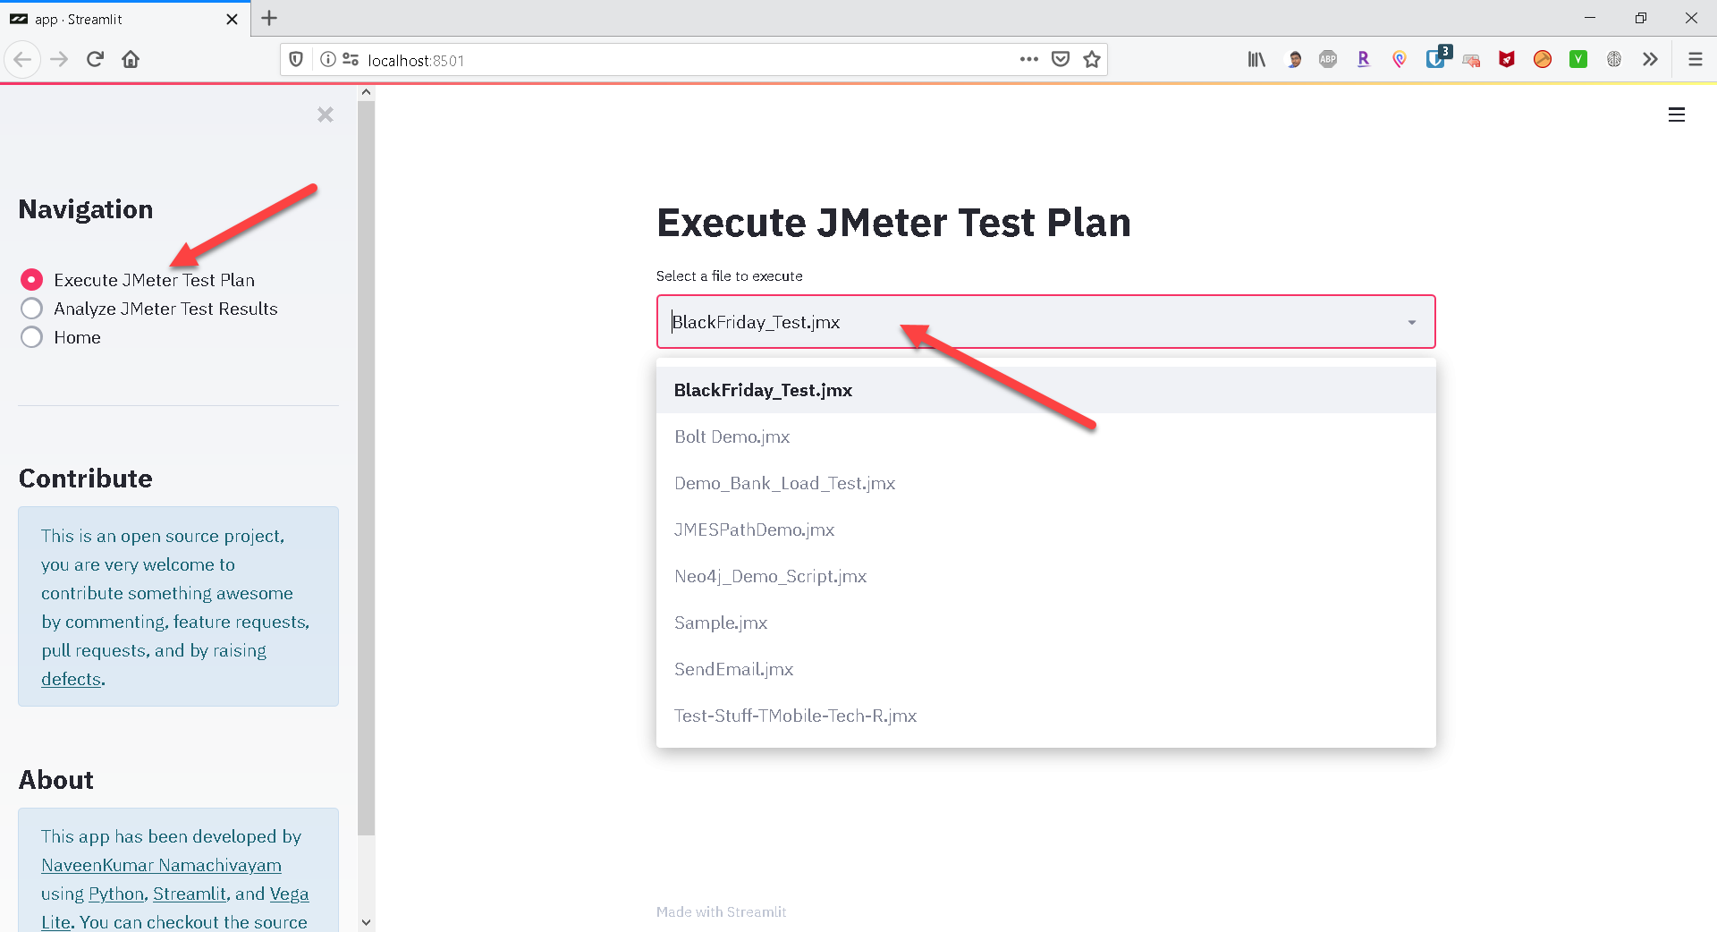Click the globe extension icon

(1614, 60)
